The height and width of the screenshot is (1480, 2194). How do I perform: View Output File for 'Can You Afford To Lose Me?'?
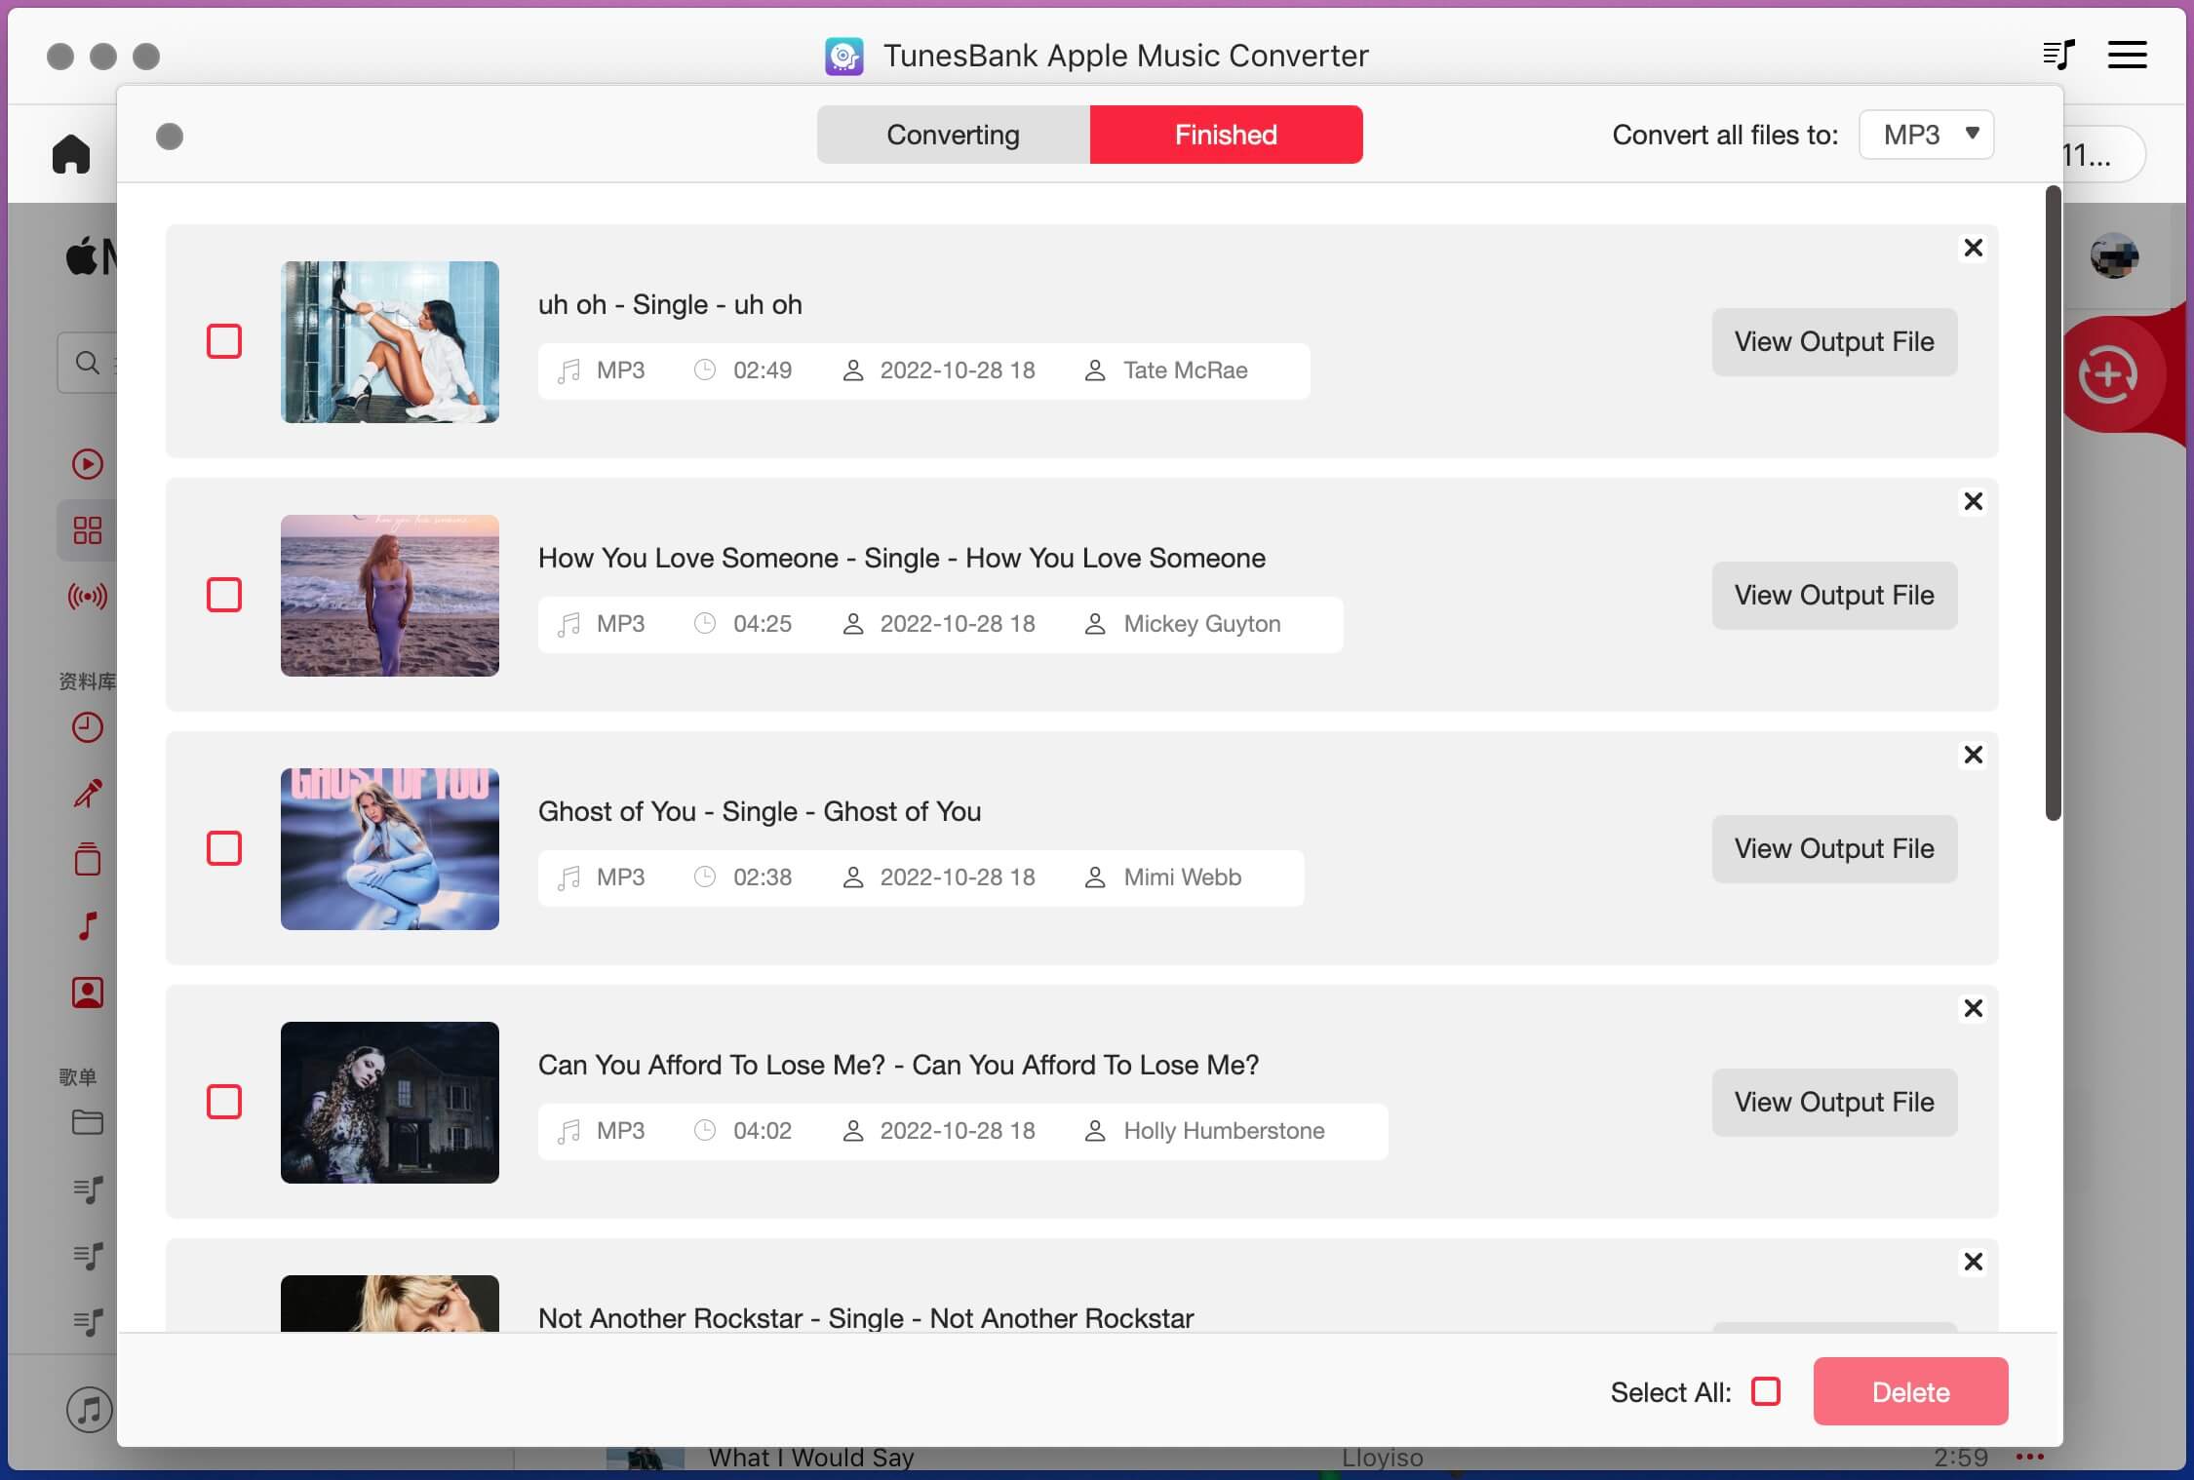pos(1834,1103)
